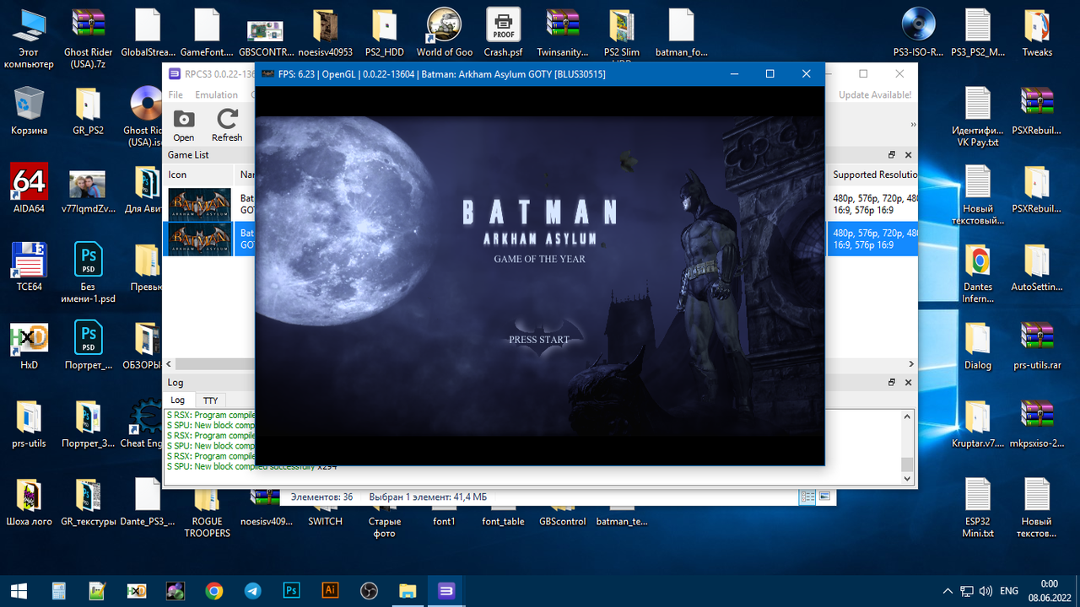
Task: Click PRESS START in the game window
Action: coord(539,340)
